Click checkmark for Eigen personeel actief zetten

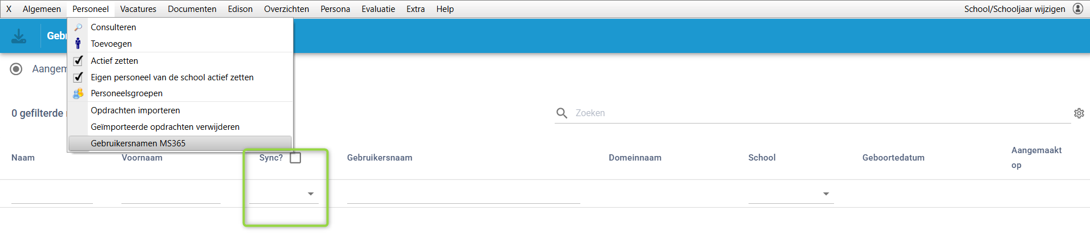(78, 77)
